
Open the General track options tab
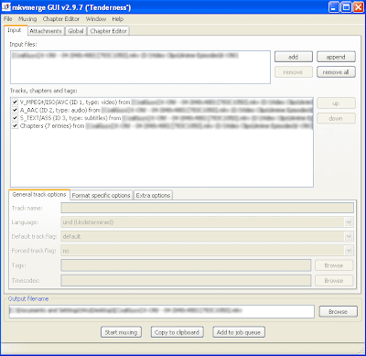pyautogui.click(x=39, y=194)
